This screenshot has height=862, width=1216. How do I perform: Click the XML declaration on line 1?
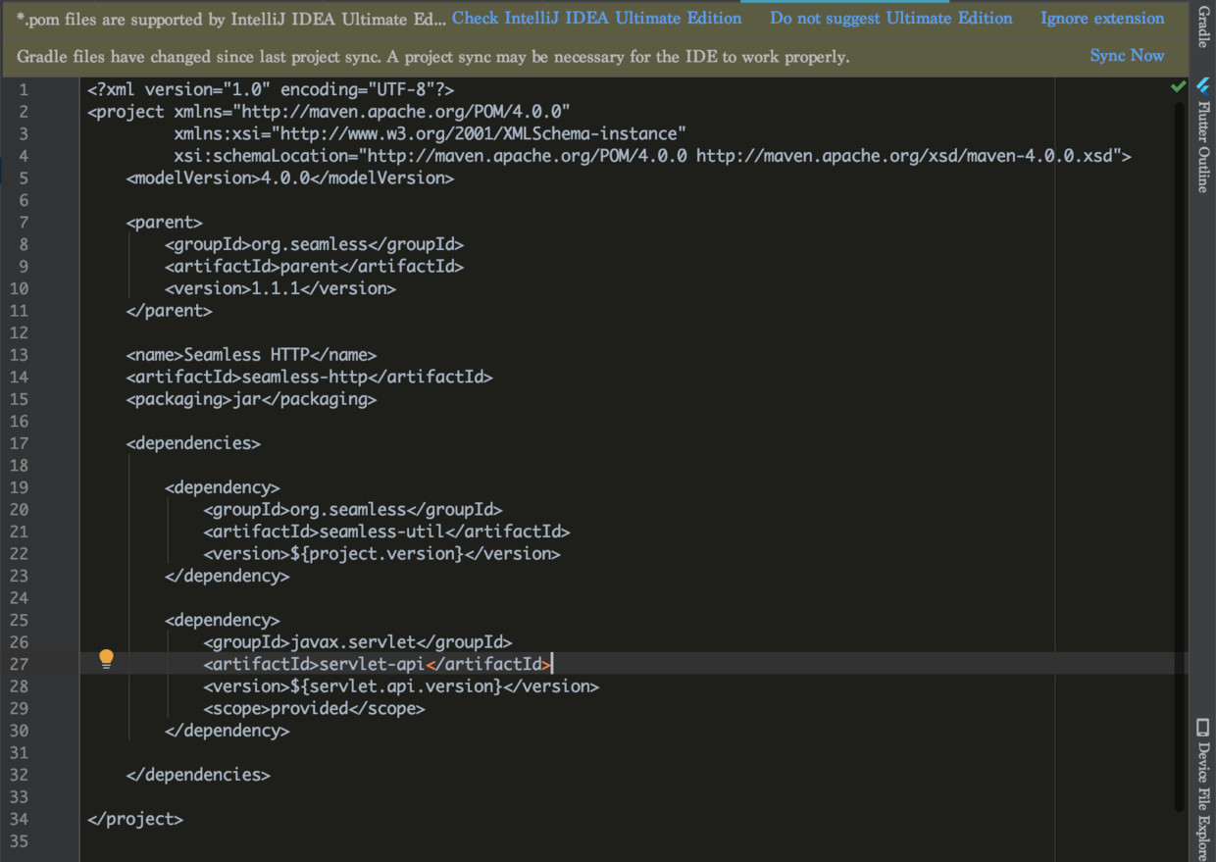(271, 89)
